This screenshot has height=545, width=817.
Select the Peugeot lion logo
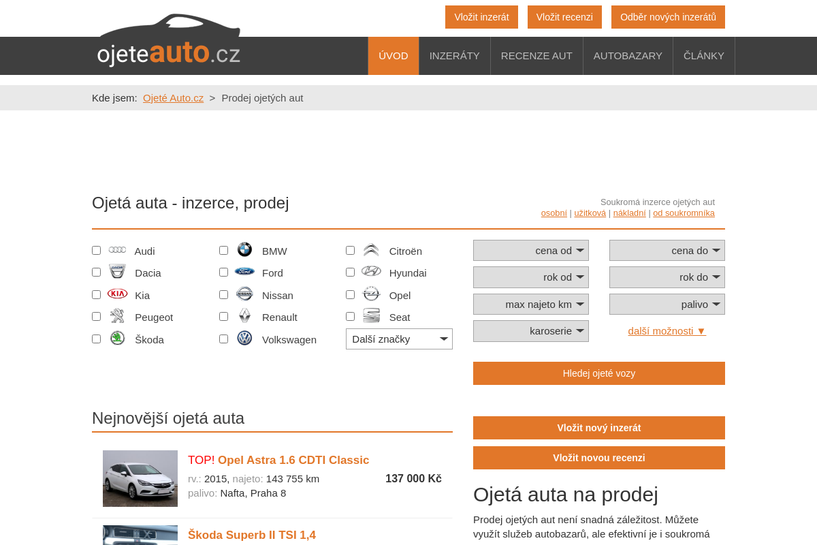pos(117,316)
